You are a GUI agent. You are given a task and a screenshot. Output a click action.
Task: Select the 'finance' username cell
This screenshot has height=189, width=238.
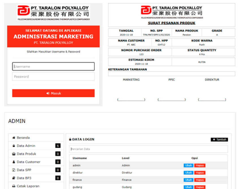click(x=77, y=180)
